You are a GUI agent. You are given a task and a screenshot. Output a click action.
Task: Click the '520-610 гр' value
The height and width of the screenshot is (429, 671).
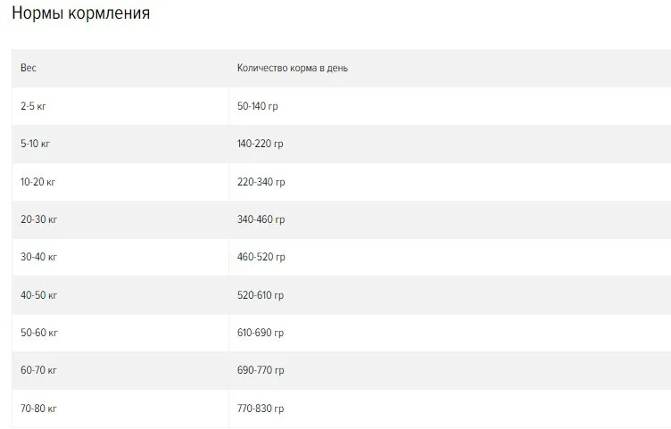click(x=261, y=295)
